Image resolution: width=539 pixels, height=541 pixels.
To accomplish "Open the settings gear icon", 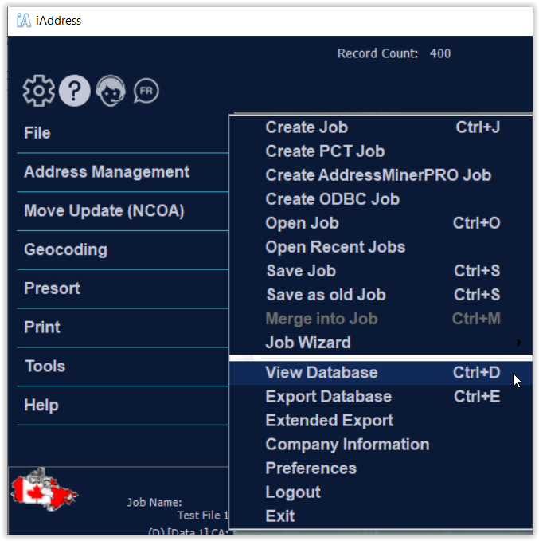I will (x=39, y=90).
